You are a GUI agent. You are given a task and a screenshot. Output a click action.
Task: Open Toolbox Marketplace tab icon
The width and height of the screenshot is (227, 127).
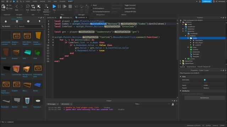click(6, 21)
